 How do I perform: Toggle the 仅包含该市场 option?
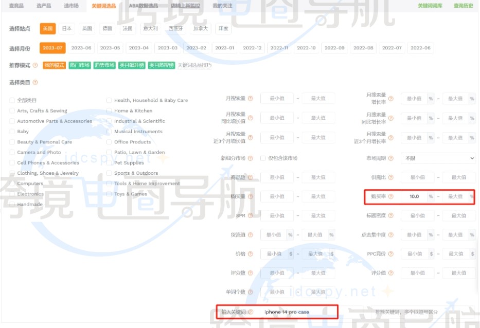point(263,158)
